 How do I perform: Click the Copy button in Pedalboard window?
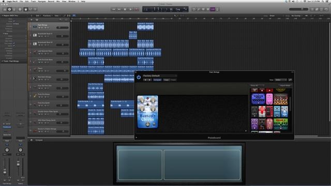point(167,80)
